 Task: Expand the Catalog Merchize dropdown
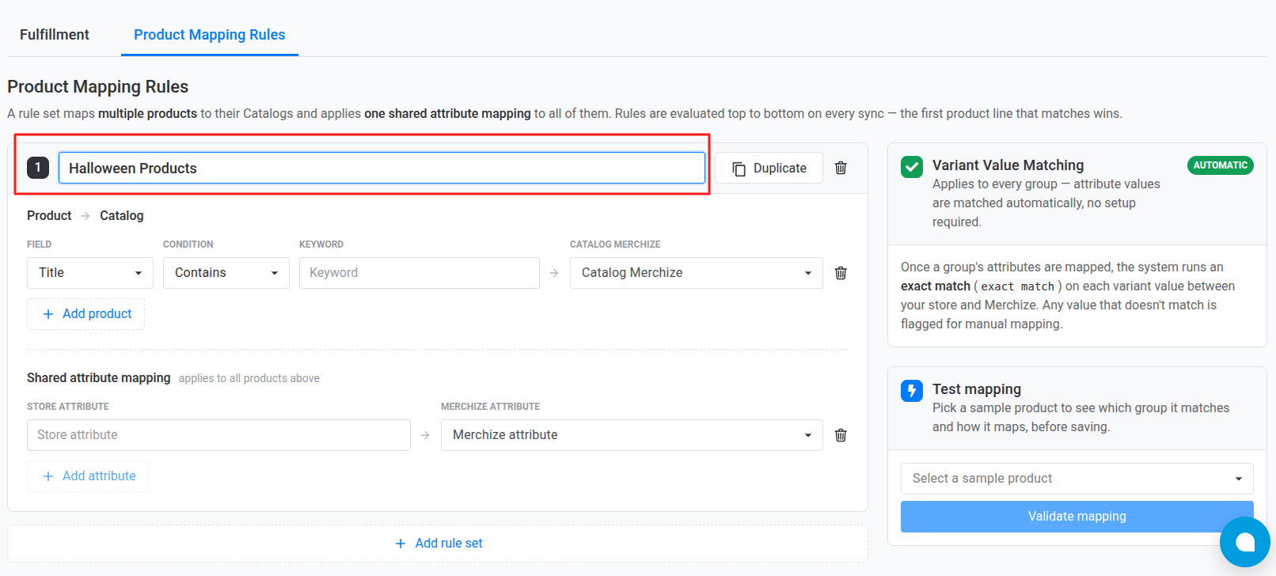(697, 273)
